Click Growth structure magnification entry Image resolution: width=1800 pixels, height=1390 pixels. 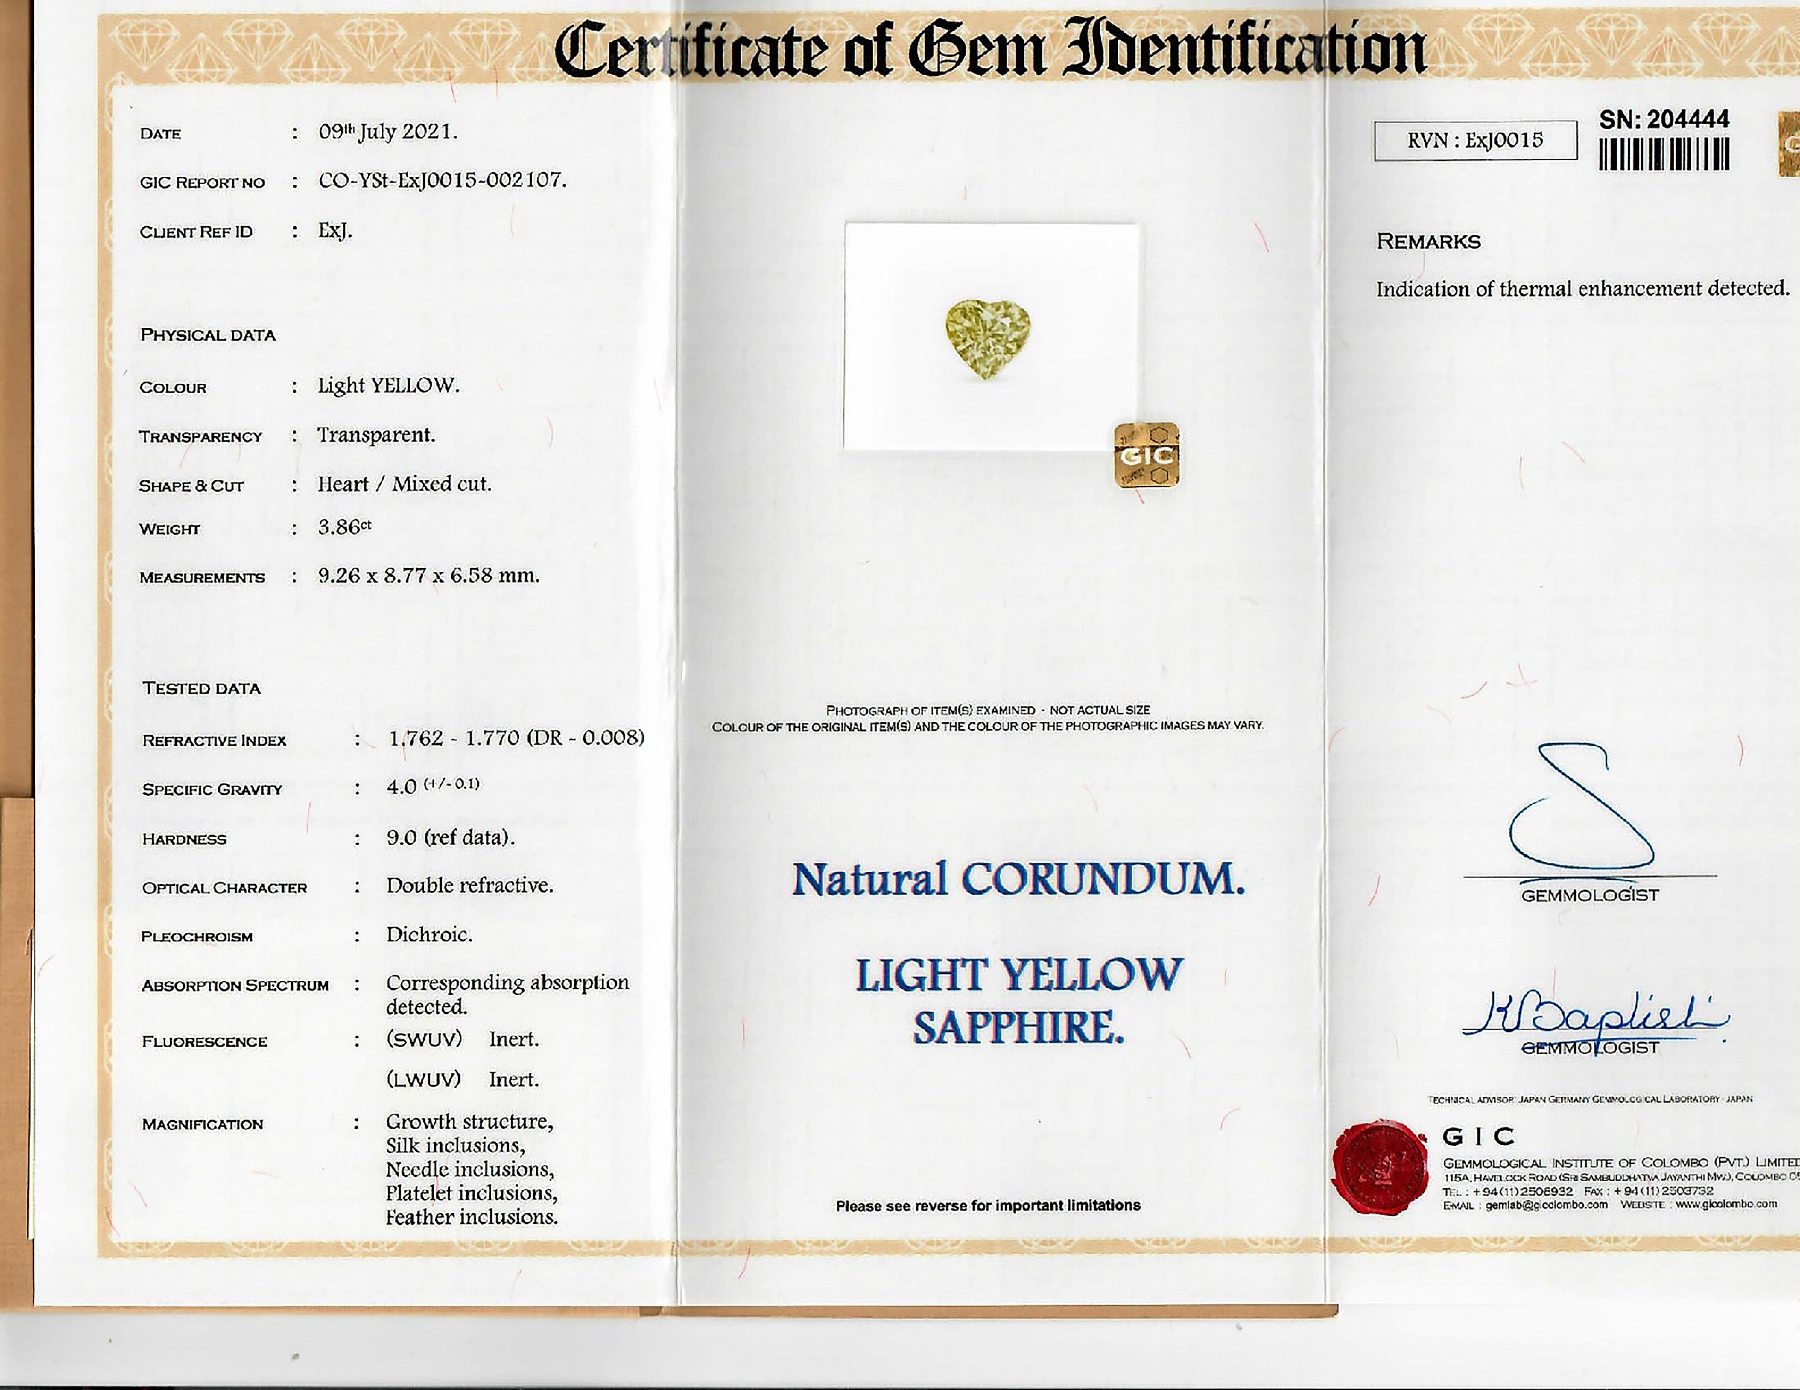point(470,1122)
